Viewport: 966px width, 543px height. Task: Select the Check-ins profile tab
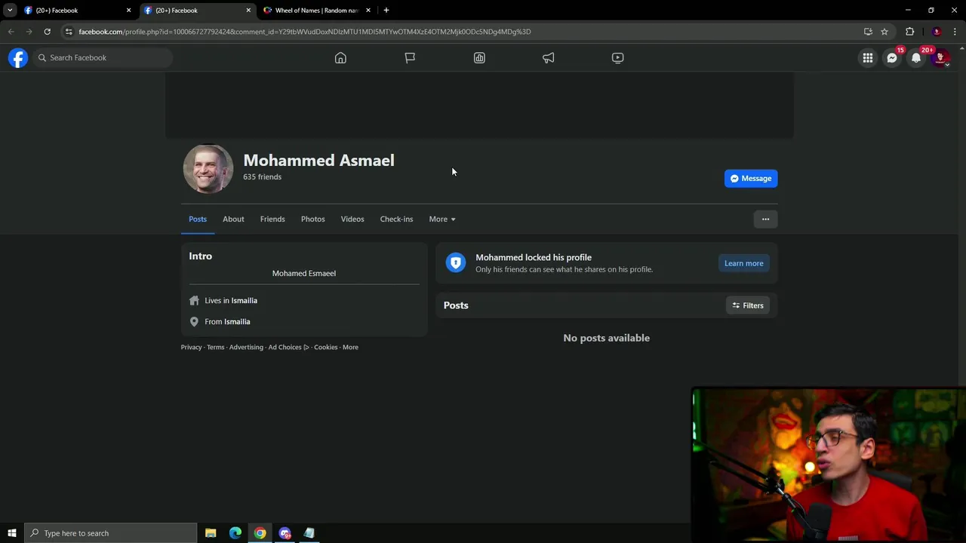[396, 219]
